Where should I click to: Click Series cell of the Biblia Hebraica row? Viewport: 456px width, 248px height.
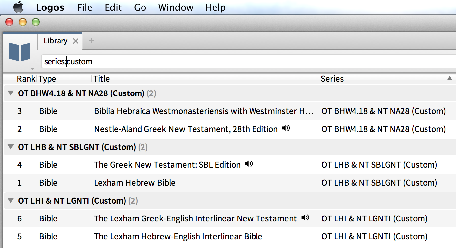tap(384, 111)
